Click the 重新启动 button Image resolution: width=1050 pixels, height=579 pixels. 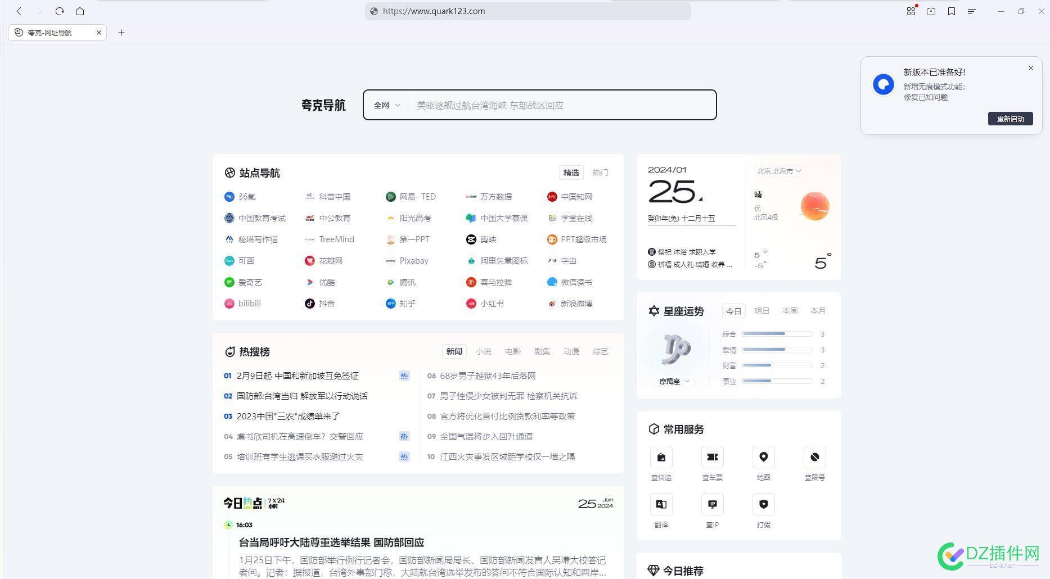coord(1011,119)
